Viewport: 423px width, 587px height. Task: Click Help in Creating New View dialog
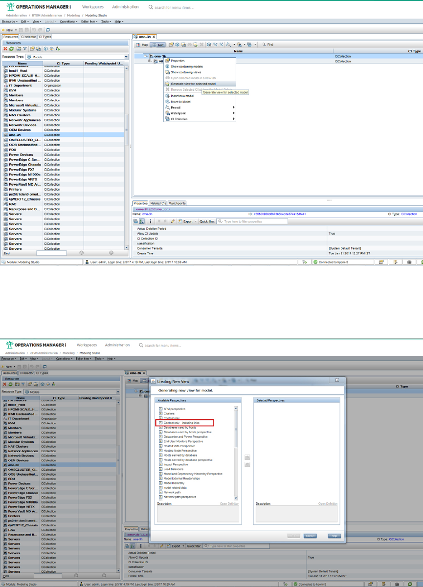[x=334, y=536]
